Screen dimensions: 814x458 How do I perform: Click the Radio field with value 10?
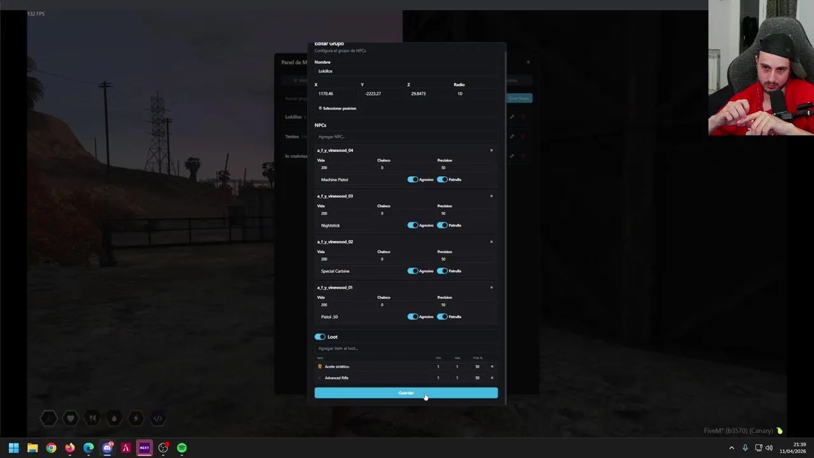[x=476, y=94]
